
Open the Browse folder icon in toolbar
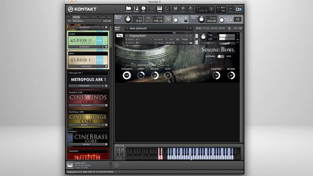click(x=129, y=9)
